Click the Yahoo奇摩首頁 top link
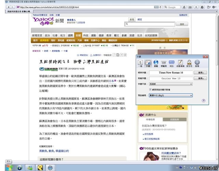 point(40,15)
